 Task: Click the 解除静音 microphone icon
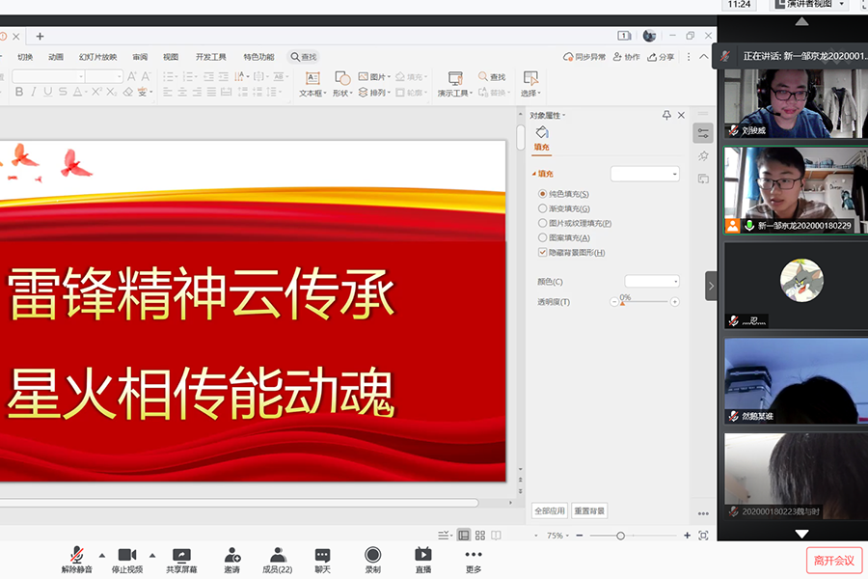tap(77, 555)
